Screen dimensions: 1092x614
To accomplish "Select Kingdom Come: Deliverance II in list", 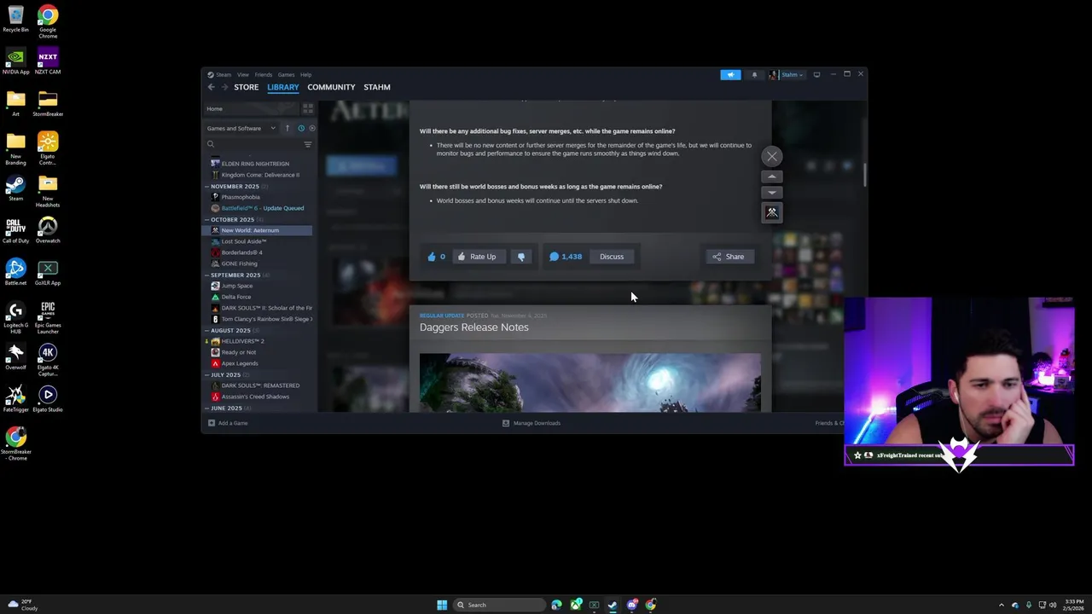I will [260, 175].
